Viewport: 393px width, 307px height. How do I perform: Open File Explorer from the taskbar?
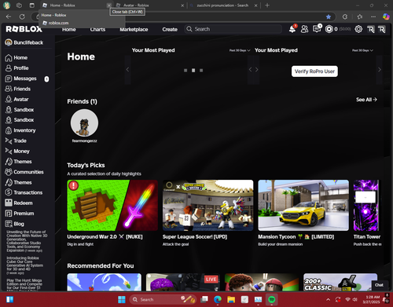click(x=231, y=299)
